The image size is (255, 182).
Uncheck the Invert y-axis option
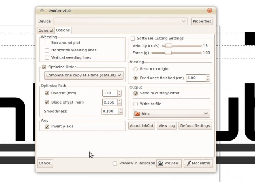click(47, 126)
